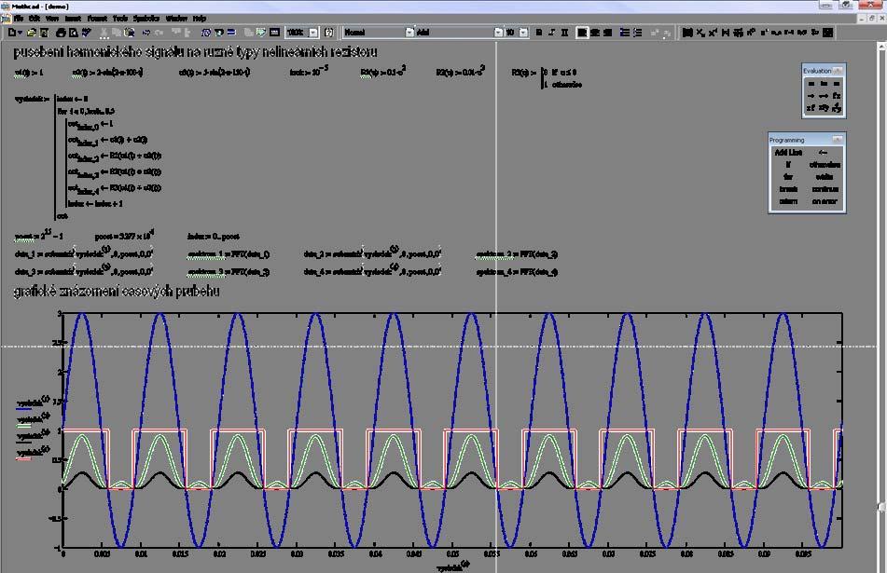Select Align Left text alignment
This screenshot has width=887, height=573.
pos(582,33)
